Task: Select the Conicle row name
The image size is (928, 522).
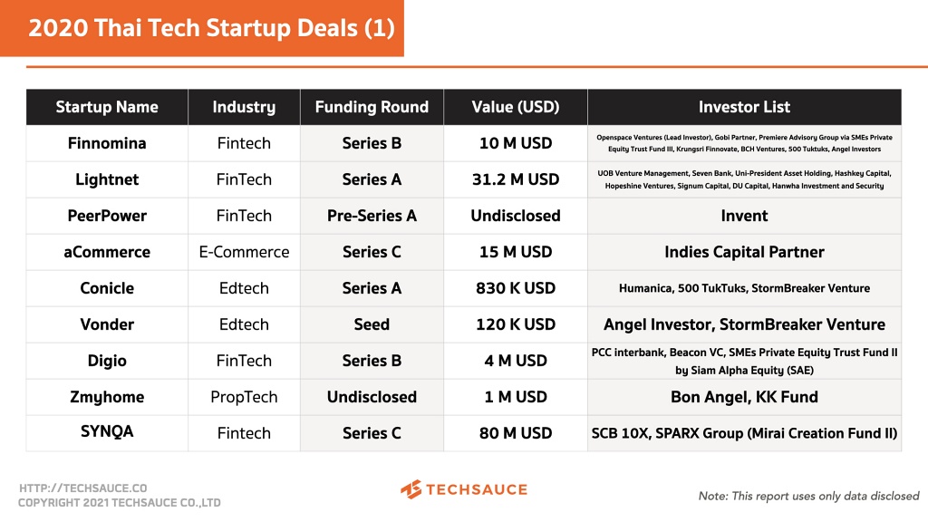Action: tap(107, 288)
